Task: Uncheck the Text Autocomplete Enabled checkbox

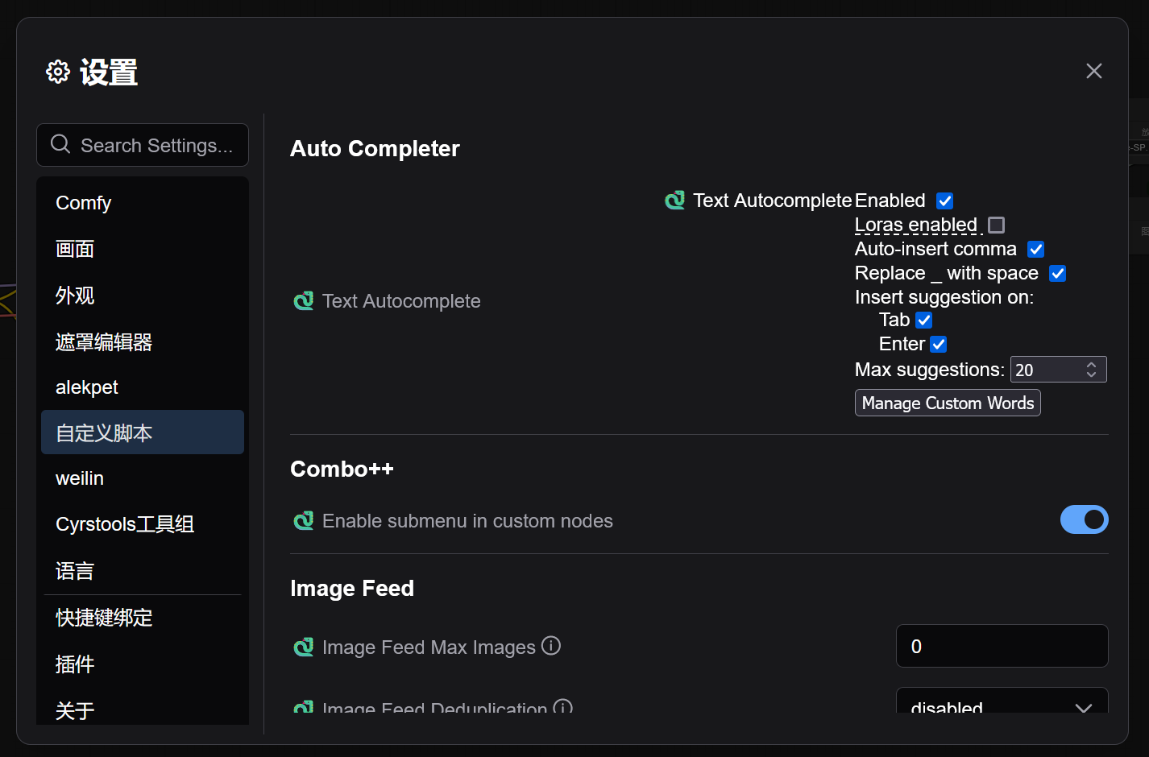Action: [944, 201]
